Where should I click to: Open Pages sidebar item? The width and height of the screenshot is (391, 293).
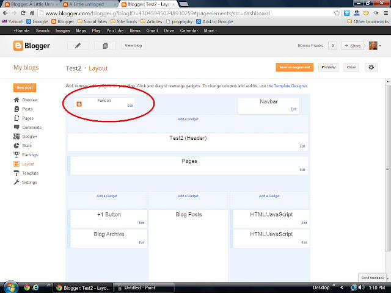tap(24, 118)
